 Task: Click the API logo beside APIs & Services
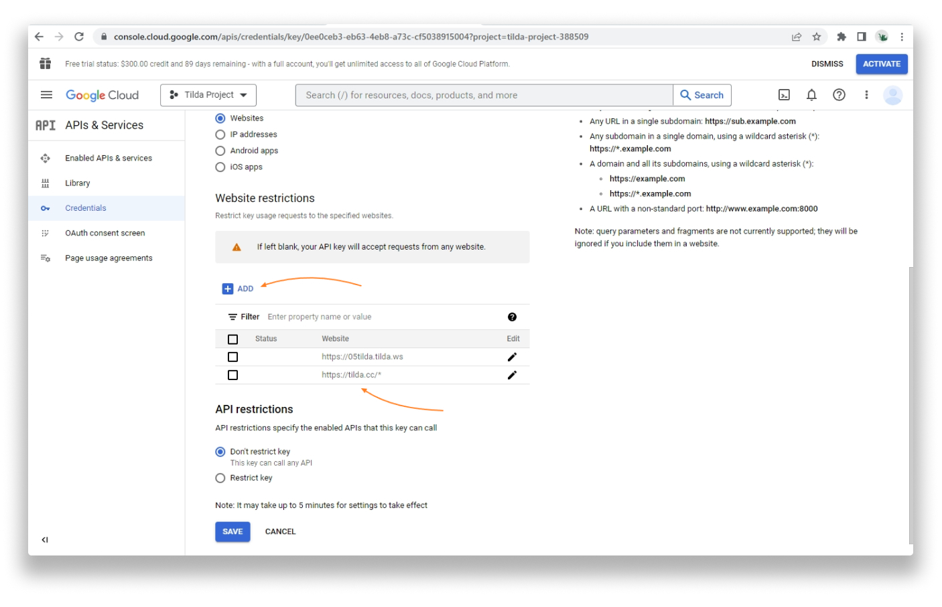pos(46,125)
